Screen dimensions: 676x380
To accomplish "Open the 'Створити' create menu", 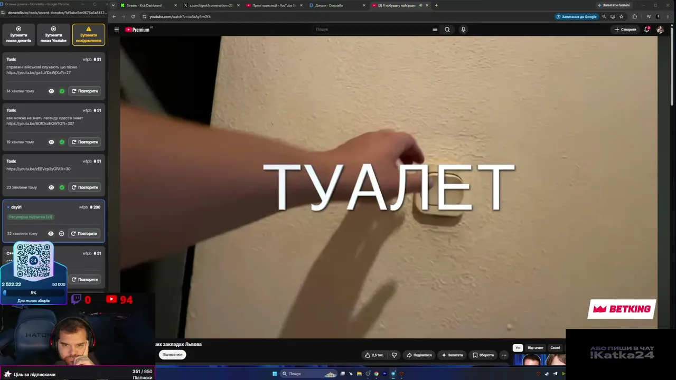I will [x=625, y=30].
